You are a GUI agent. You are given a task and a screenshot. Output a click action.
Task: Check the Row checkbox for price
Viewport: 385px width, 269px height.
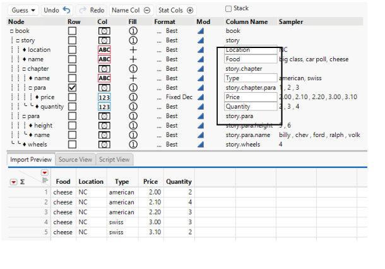coord(72,97)
